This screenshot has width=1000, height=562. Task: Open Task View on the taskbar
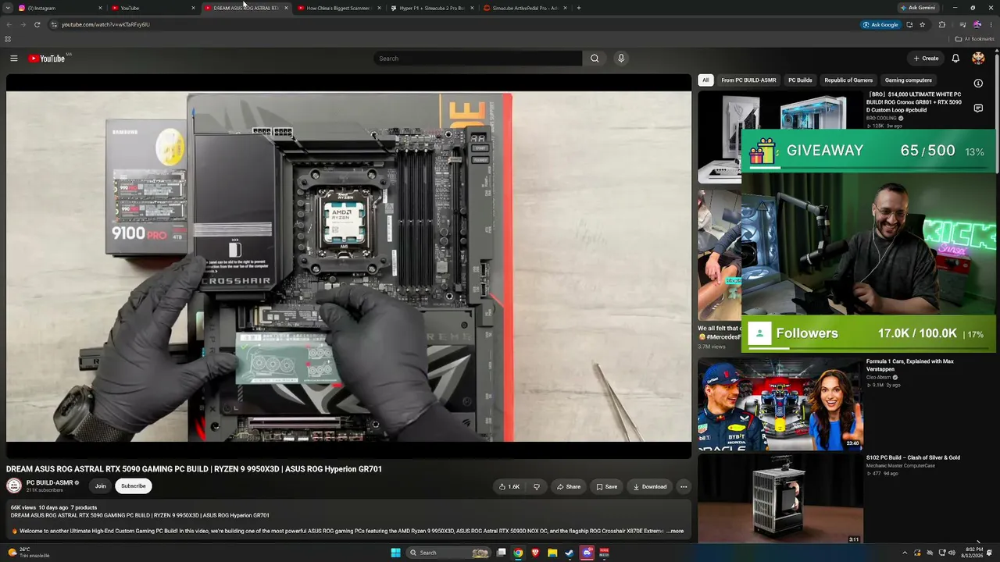[501, 553]
